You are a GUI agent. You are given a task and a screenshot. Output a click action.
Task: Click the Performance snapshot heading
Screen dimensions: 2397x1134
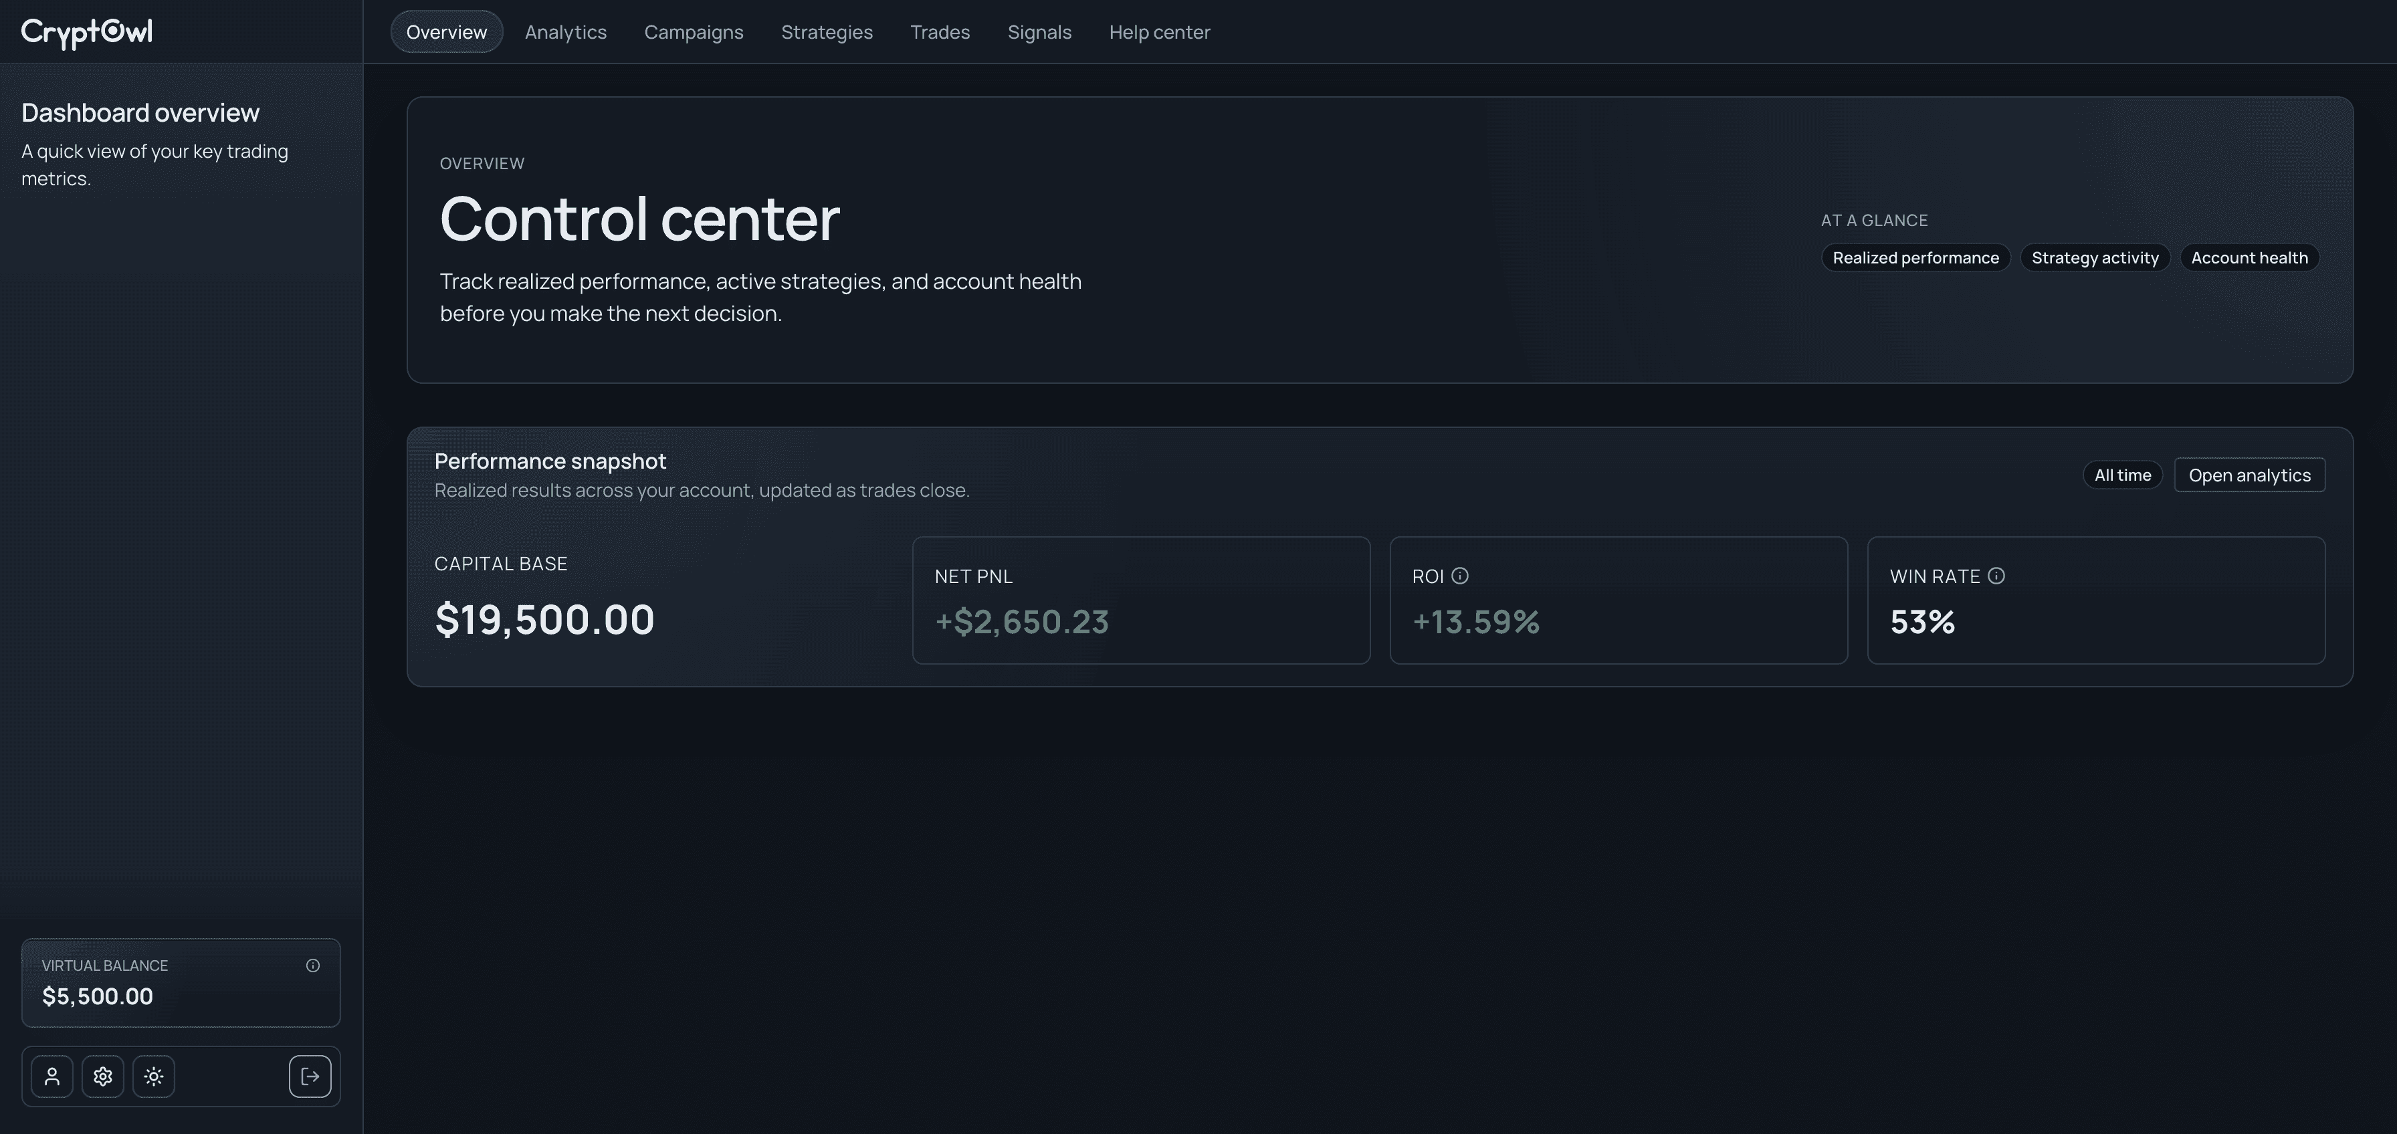tap(550, 461)
